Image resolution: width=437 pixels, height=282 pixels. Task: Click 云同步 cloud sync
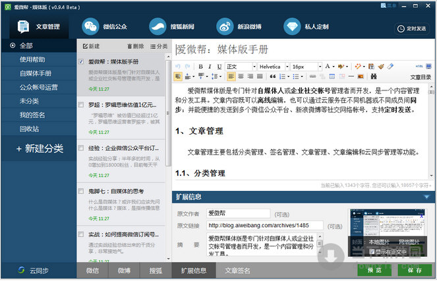pos(34,270)
